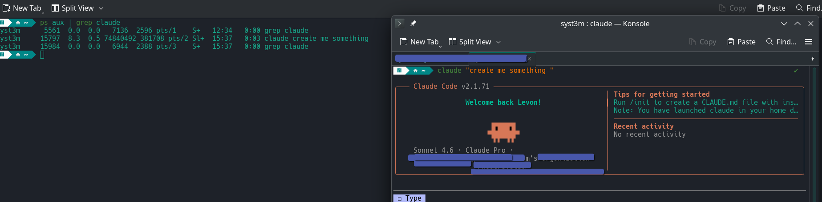Viewport: 822px width, 202px height.
Task: Click the 'Tips for getting started' heading
Action: point(662,94)
